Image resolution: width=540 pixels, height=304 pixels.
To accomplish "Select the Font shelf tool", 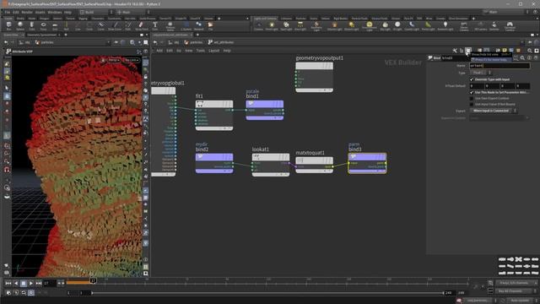I will [155, 25].
